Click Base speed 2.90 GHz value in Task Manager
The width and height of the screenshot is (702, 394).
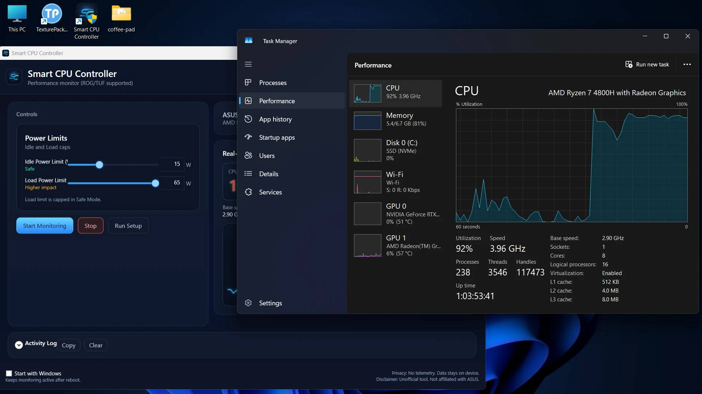point(613,238)
